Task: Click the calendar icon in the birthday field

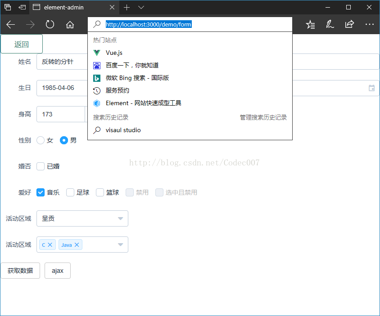Action: coord(371,88)
